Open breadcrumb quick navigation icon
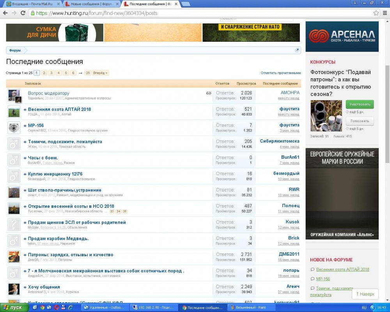This screenshot has height=312, width=390. click(x=297, y=50)
